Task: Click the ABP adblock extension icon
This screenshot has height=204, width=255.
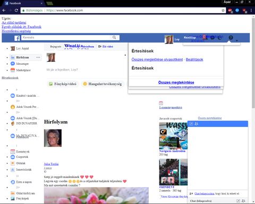Action: [230, 11]
